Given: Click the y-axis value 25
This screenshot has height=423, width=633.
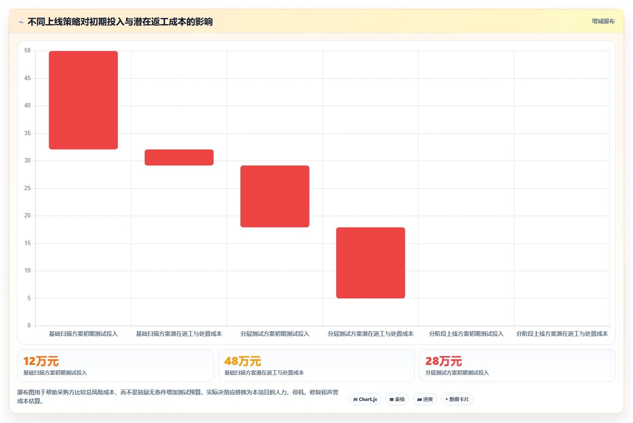Looking at the screenshot, I should [27, 188].
